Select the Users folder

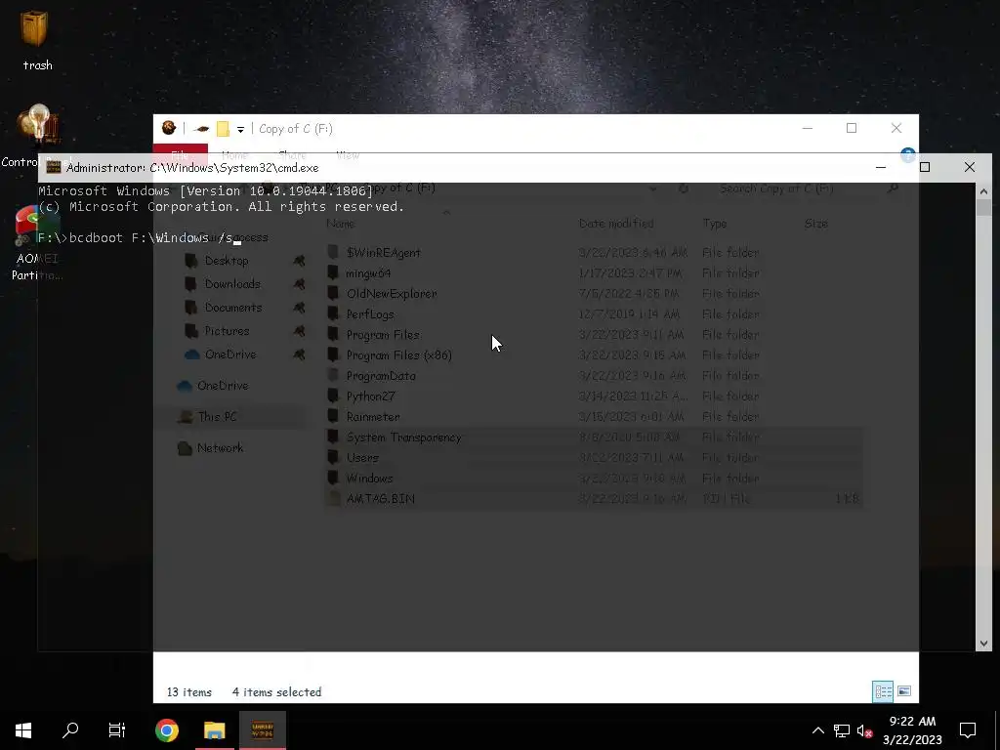point(362,458)
